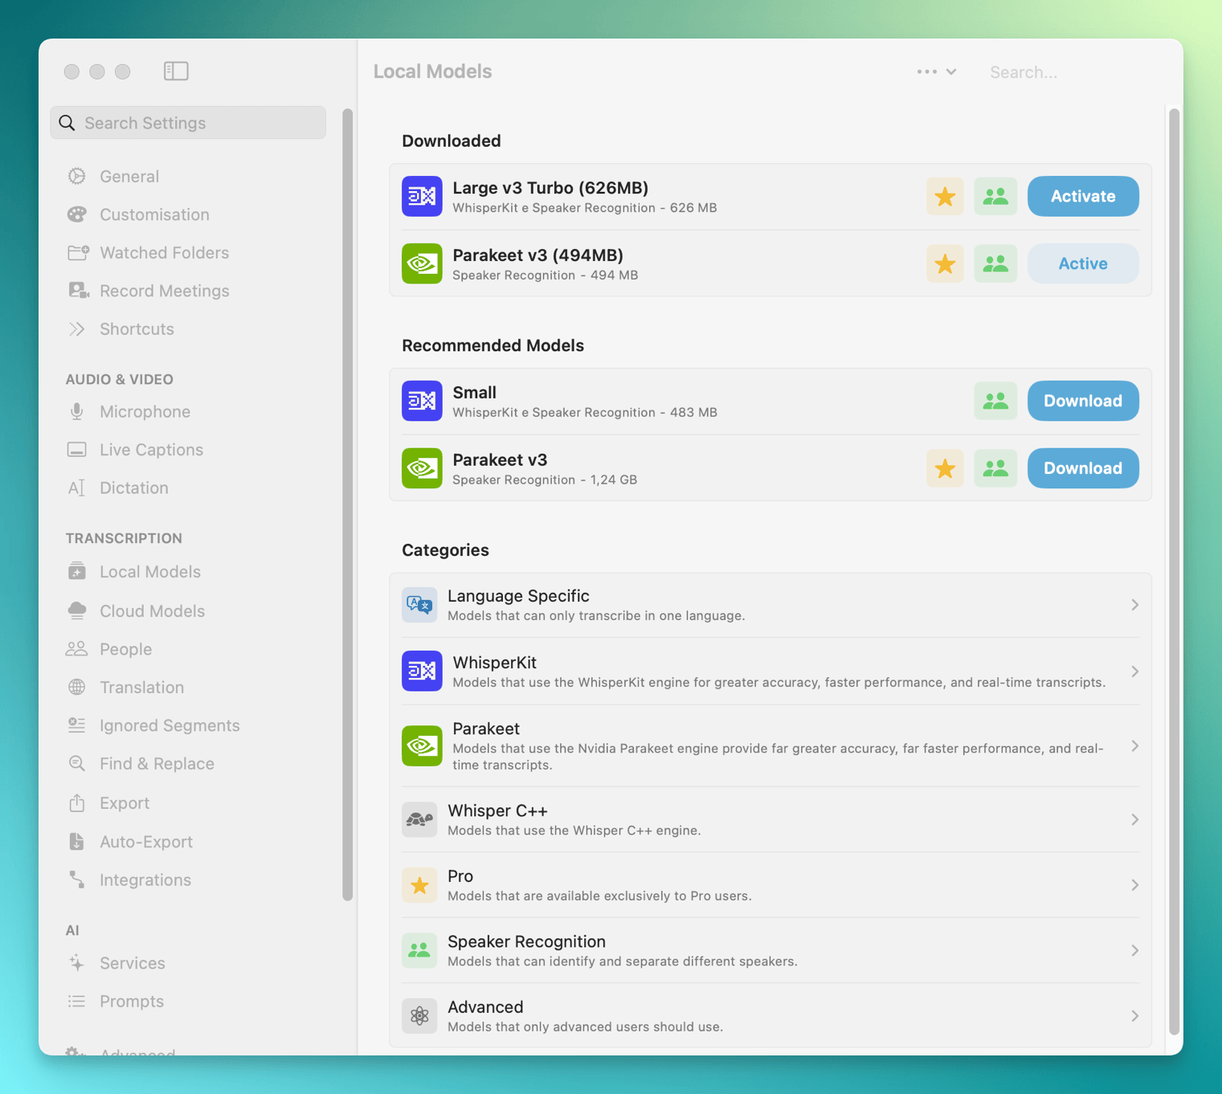
Task: Expand the Language Specific category
Action: 770,605
